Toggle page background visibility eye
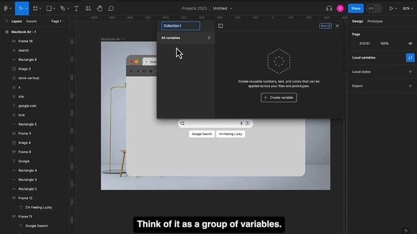 click(410, 44)
